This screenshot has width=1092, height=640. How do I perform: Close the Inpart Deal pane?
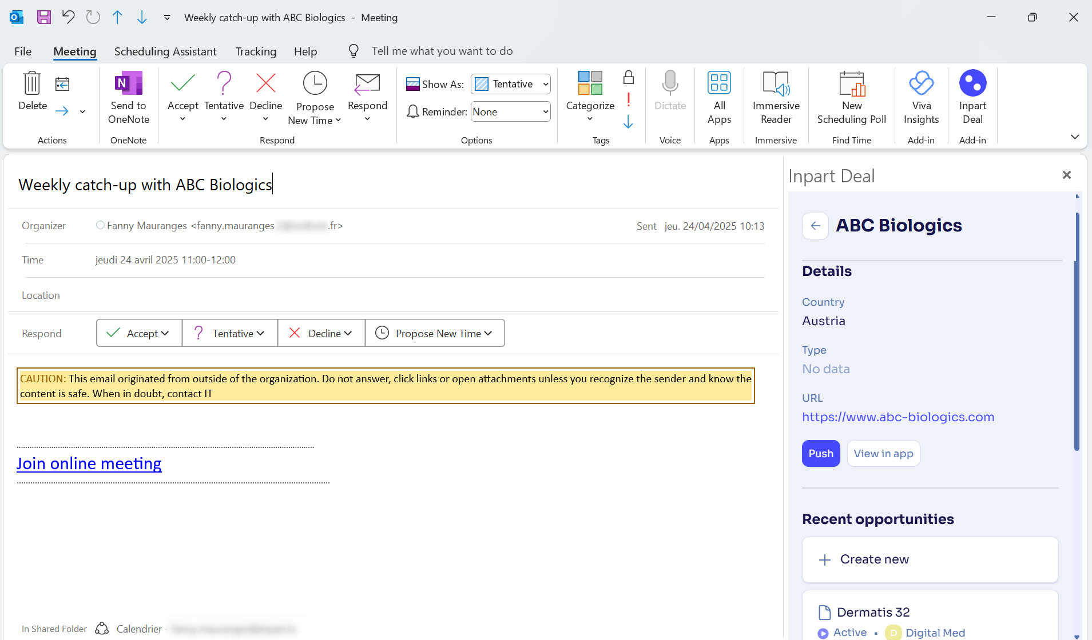[x=1067, y=175]
